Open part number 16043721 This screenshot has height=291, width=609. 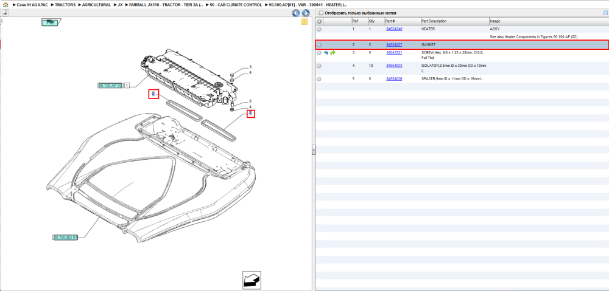click(x=394, y=52)
